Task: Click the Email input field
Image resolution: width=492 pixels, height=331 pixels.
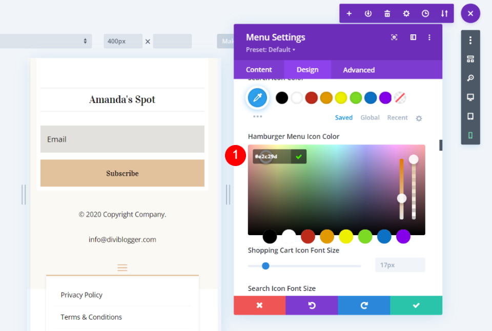Action: [x=122, y=139]
